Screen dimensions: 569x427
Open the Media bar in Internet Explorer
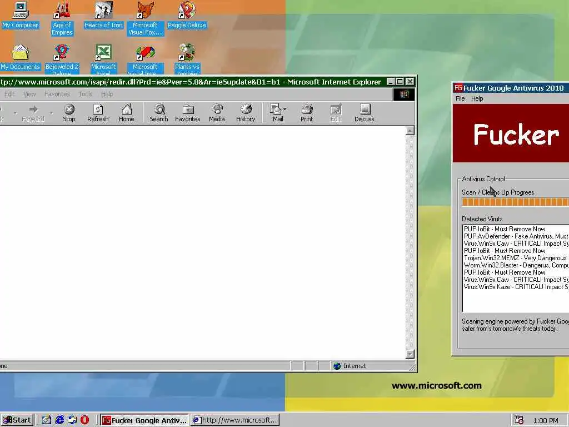(217, 113)
